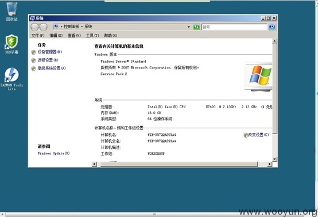Click the 'Service Pack 2' text

point(114,74)
